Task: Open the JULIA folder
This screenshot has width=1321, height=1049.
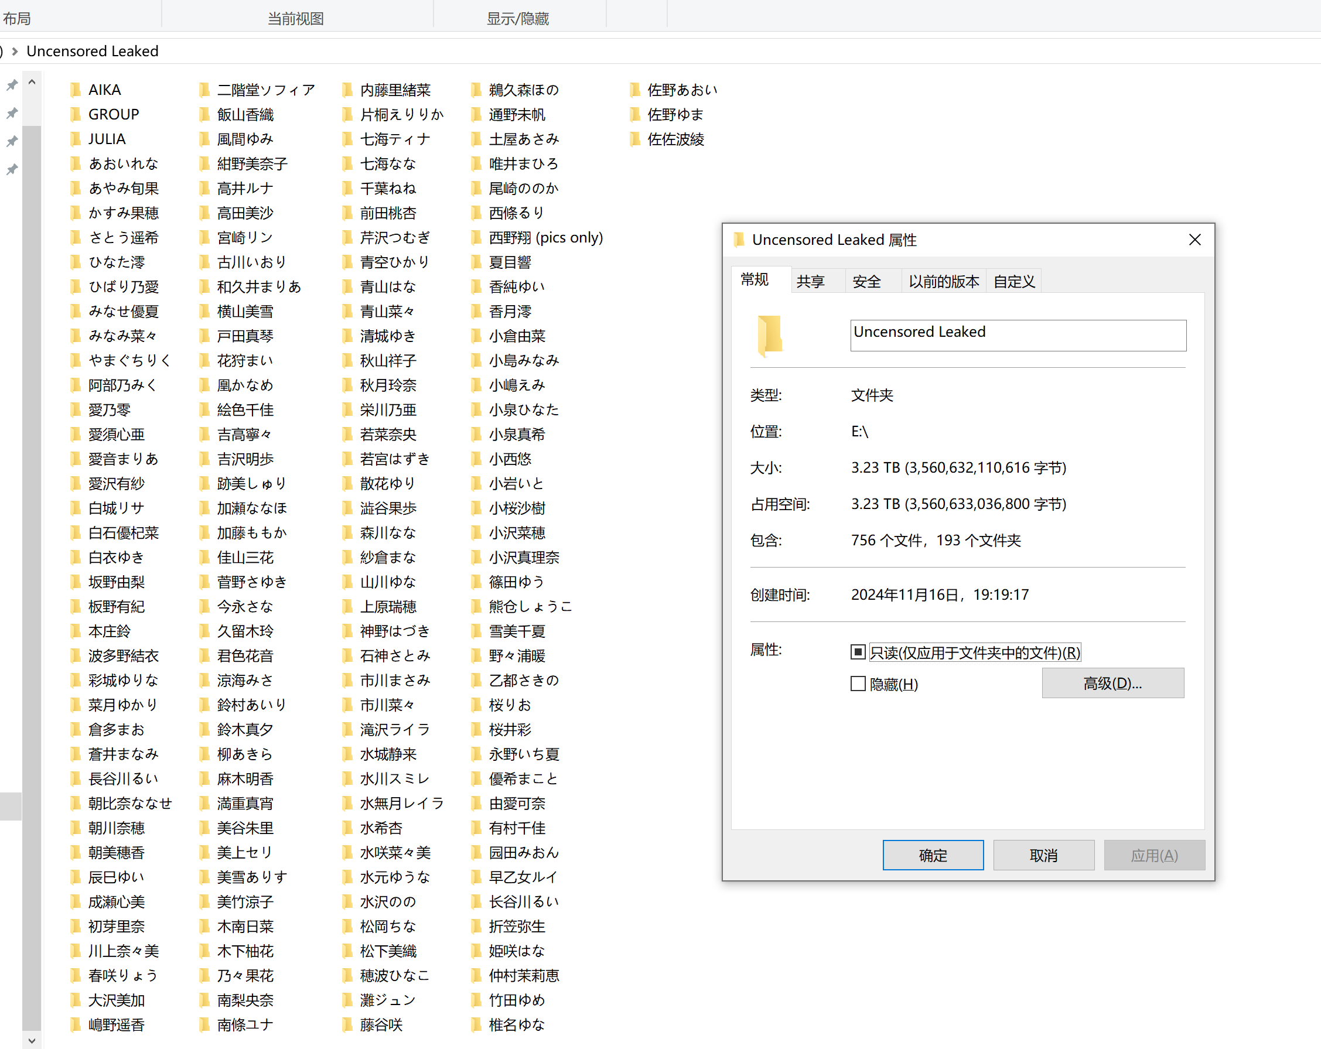Action: pyautogui.click(x=106, y=138)
